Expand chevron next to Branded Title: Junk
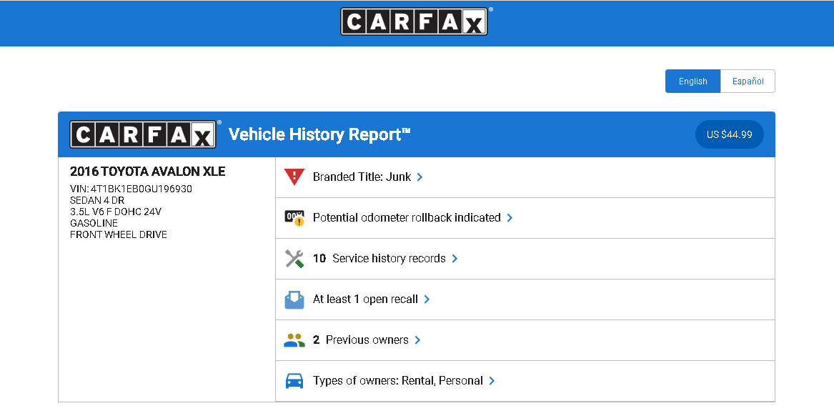Viewport: 834px width, 406px height. coord(420,177)
